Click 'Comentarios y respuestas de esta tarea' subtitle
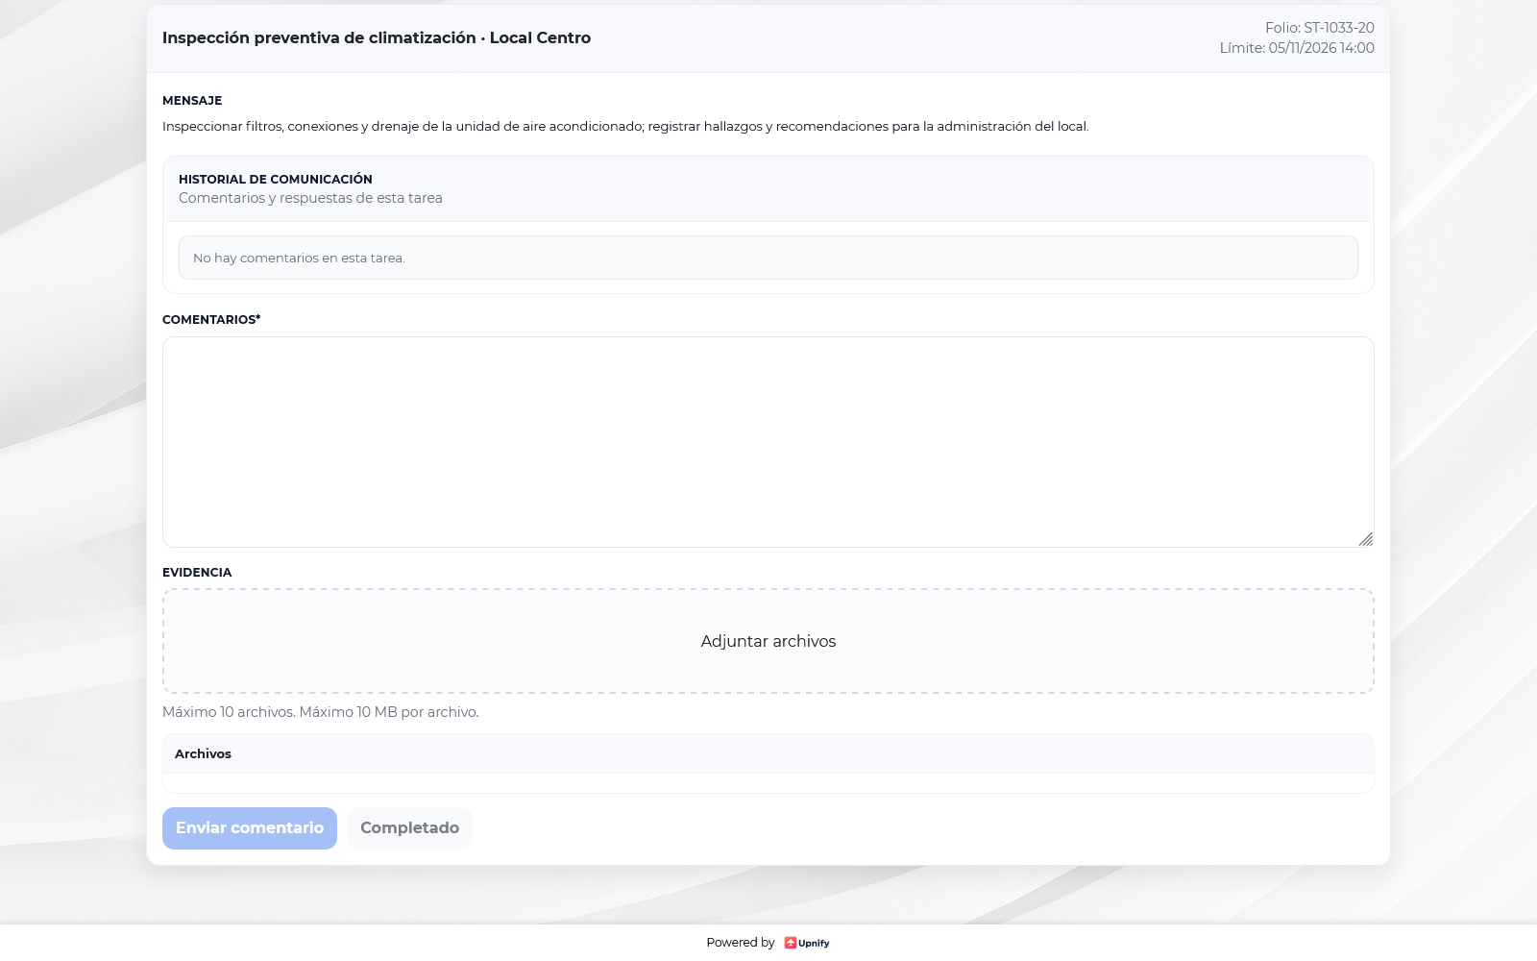Screen dimensions: 1537x961 310,198
